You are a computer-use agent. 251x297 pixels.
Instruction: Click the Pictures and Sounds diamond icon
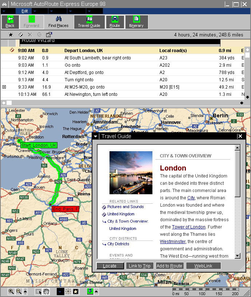point(104,207)
